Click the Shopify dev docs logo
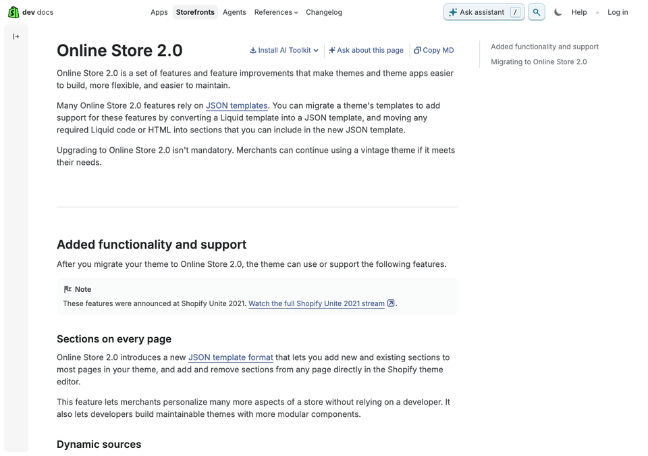This screenshot has height=456, width=648. coord(30,12)
